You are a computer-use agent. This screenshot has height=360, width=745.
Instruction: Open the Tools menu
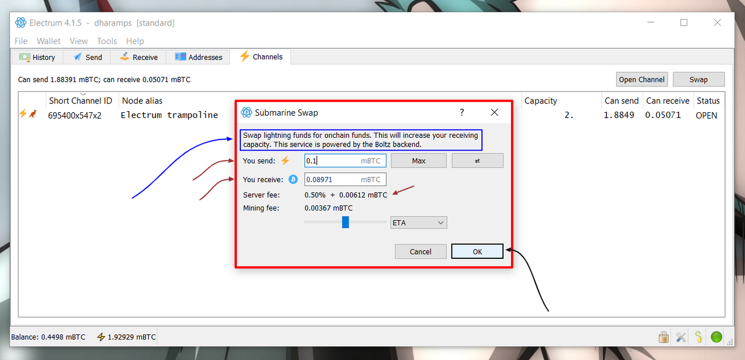(x=107, y=41)
